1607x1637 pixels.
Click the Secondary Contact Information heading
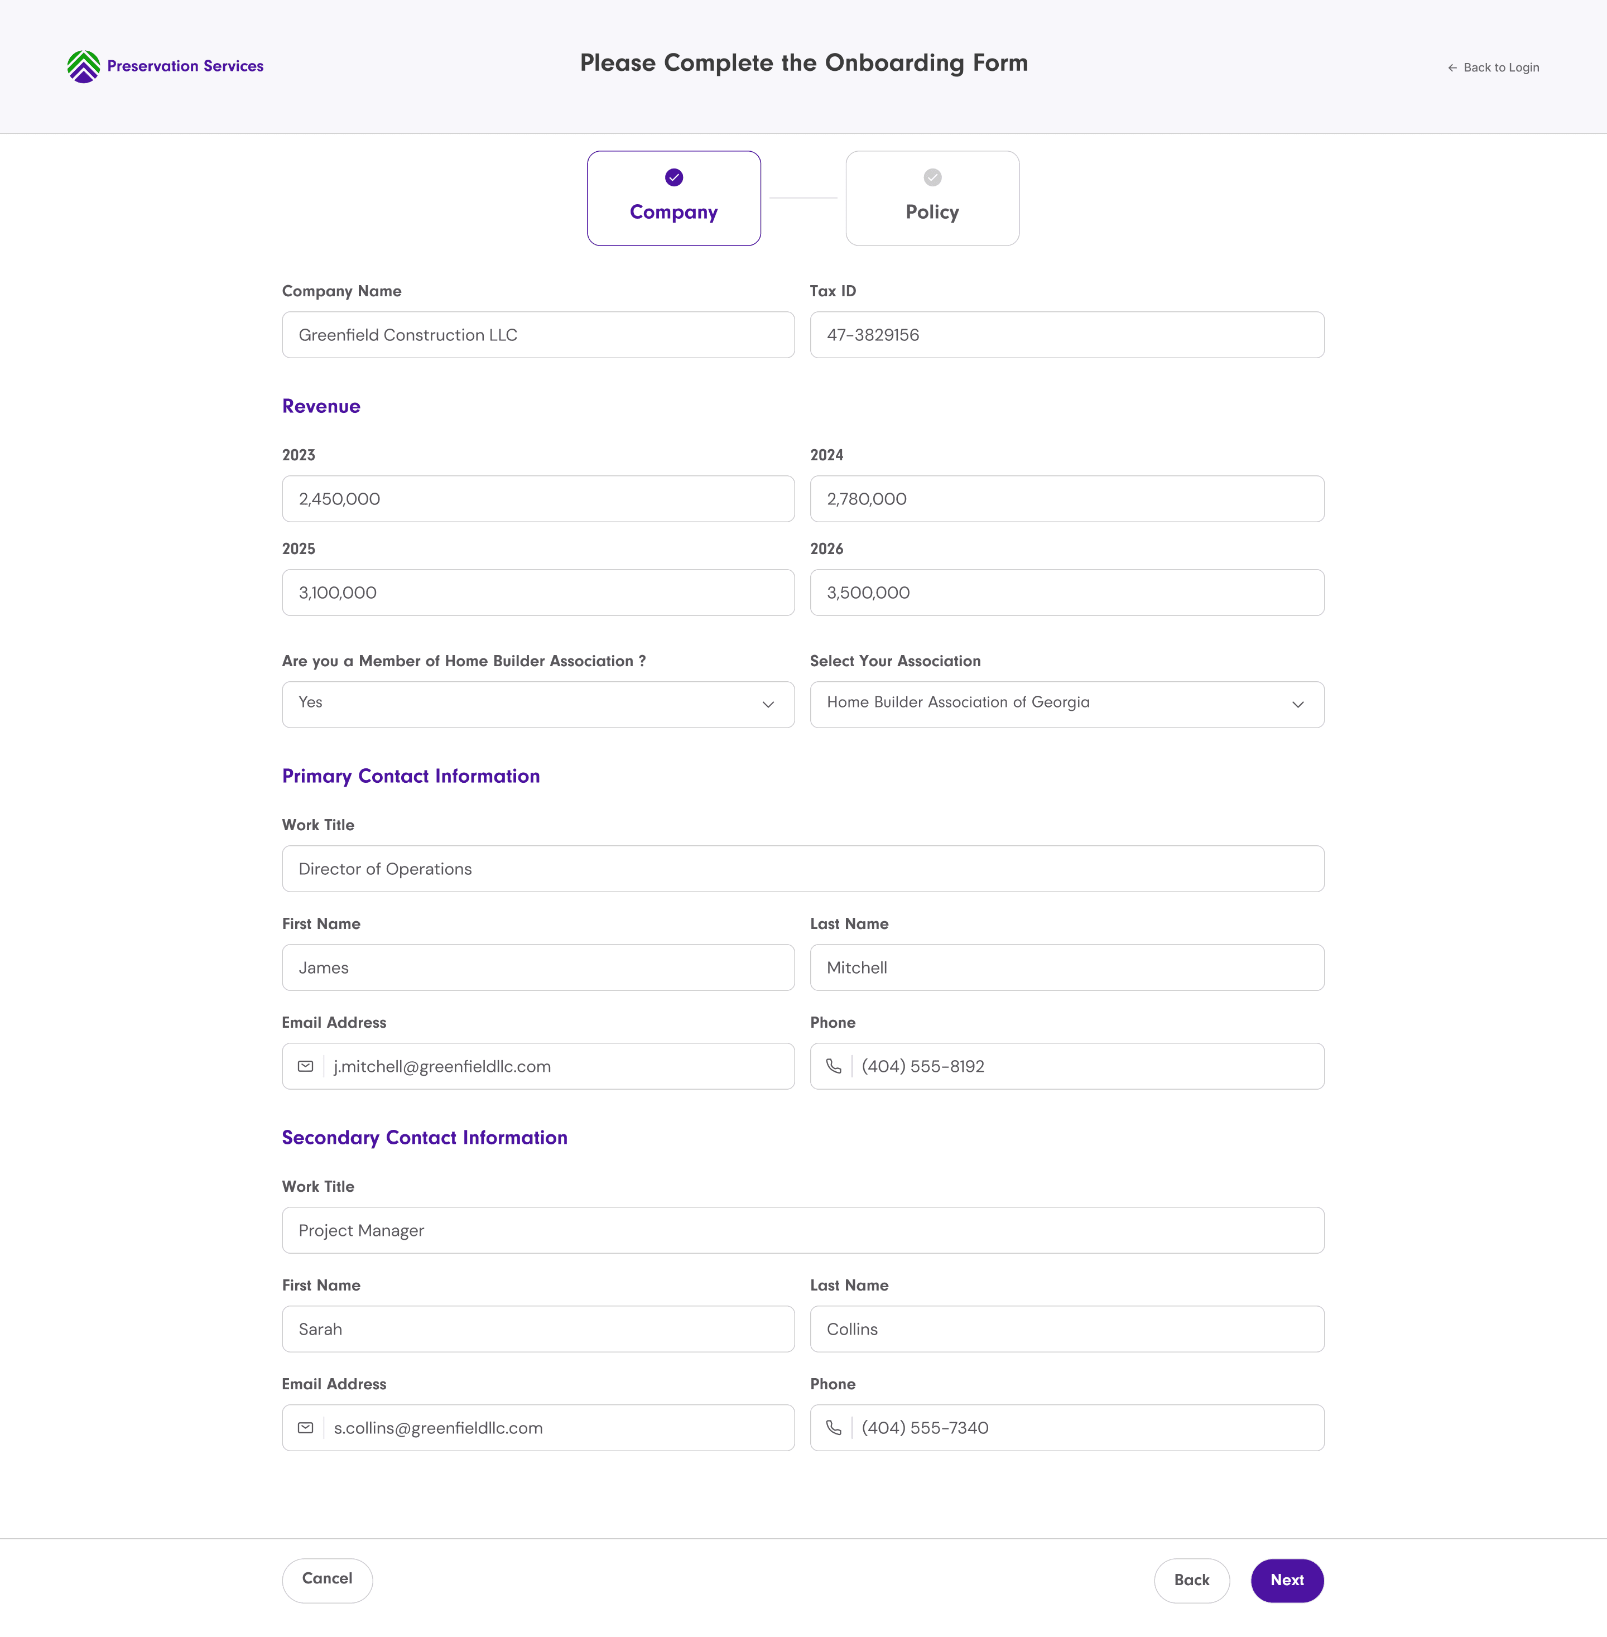click(x=425, y=1138)
